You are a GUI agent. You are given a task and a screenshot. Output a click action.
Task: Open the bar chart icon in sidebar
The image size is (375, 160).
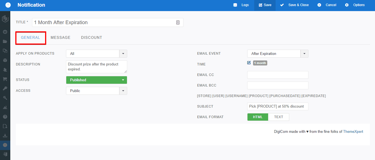[x=5, y=107]
